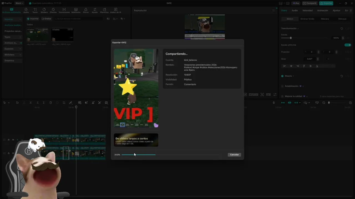Open the Stickers panel

click(44, 11)
